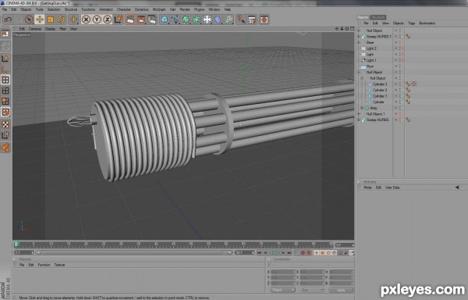The height and width of the screenshot is (300, 468).
Task: Activate the Rotate tool
Action: click(61, 20)
